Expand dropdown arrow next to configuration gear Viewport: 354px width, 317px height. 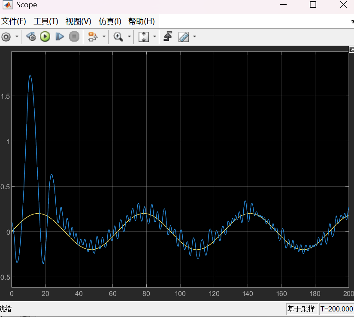[x=17, y=37]
